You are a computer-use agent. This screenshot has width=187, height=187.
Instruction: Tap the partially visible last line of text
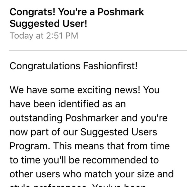77,185
